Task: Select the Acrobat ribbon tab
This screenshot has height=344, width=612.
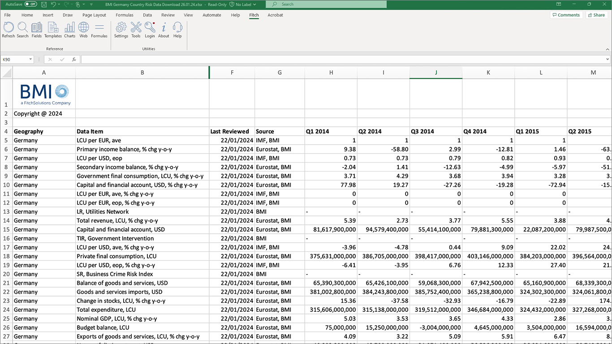Action: click(x=275, y=15)
